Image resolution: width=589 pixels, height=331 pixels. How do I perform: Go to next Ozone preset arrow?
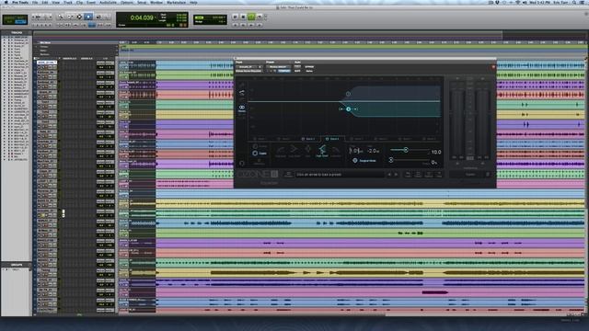coord(396,175)
